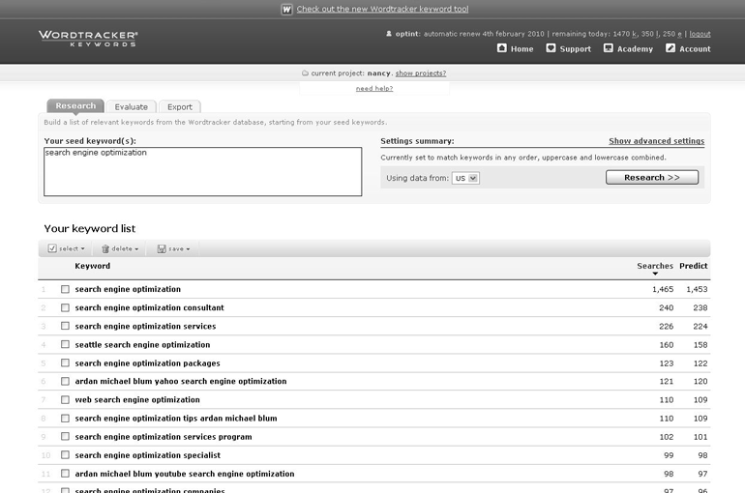Click keyword search engine optimization specialist
The height and width of the screenshot is (493, 745).
(x=148, y=455)
